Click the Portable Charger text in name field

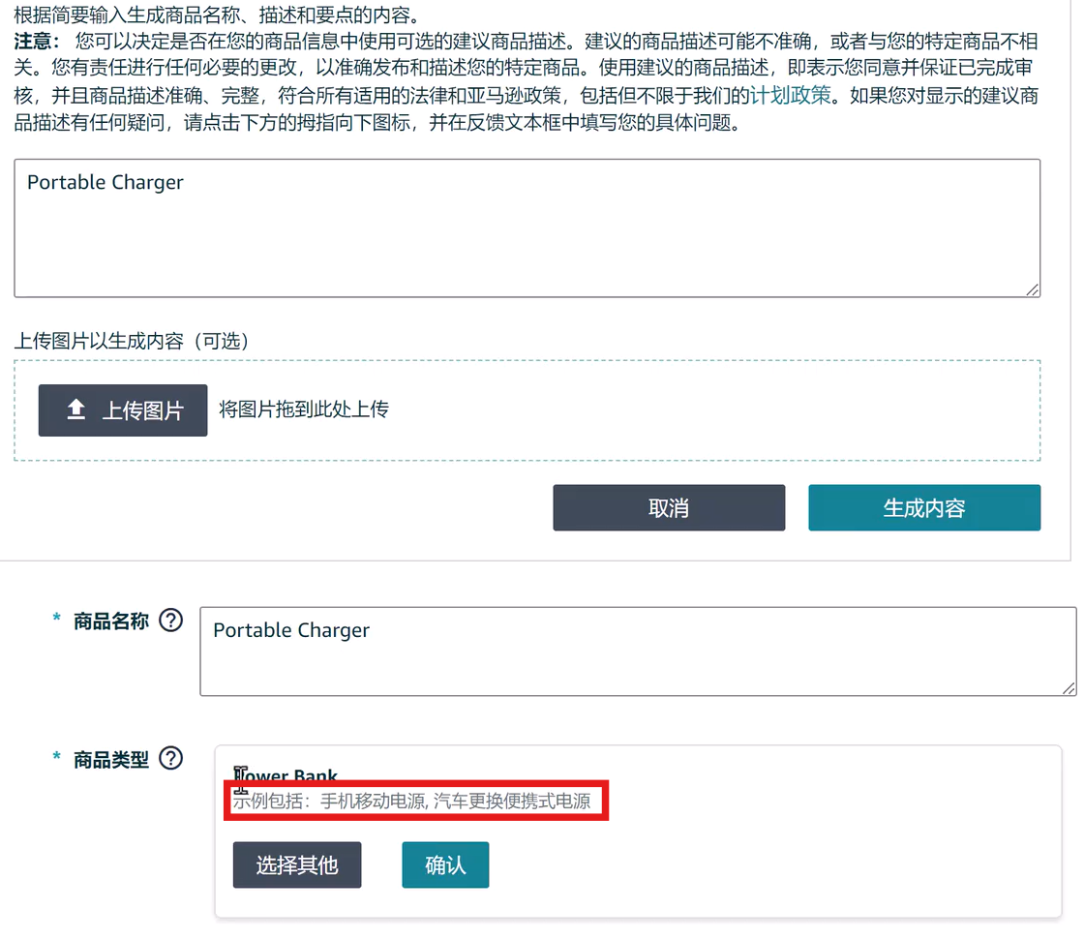[290, 630]
